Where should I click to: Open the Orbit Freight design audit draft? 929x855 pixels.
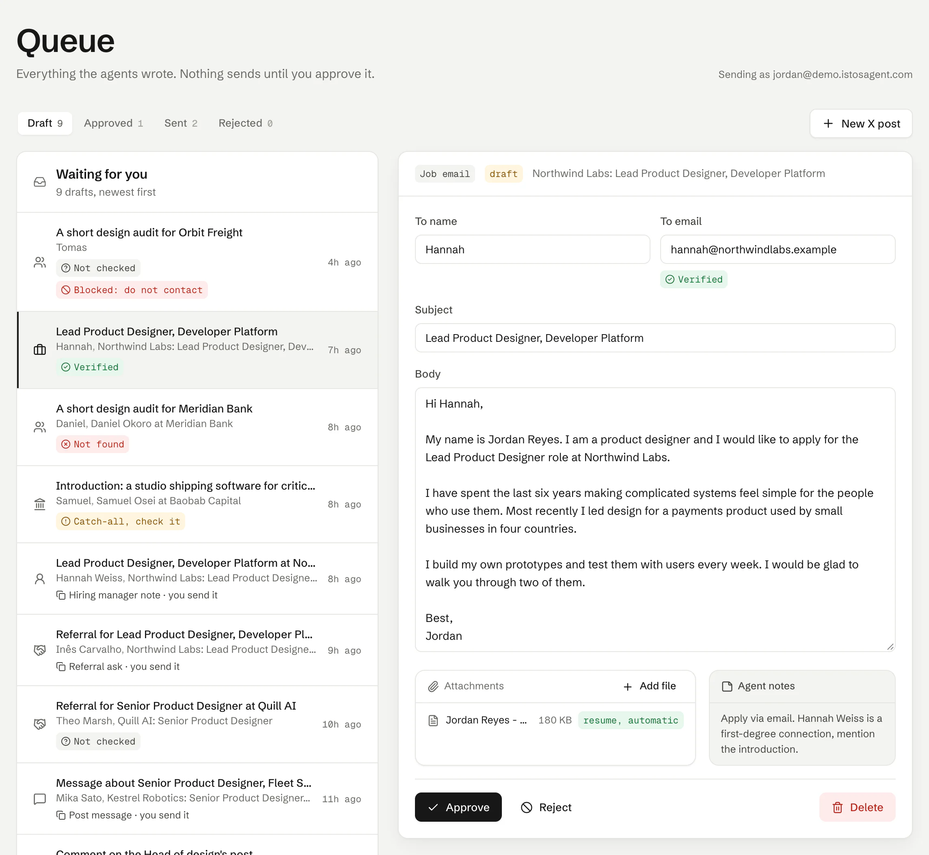click(x=197, y=262)
